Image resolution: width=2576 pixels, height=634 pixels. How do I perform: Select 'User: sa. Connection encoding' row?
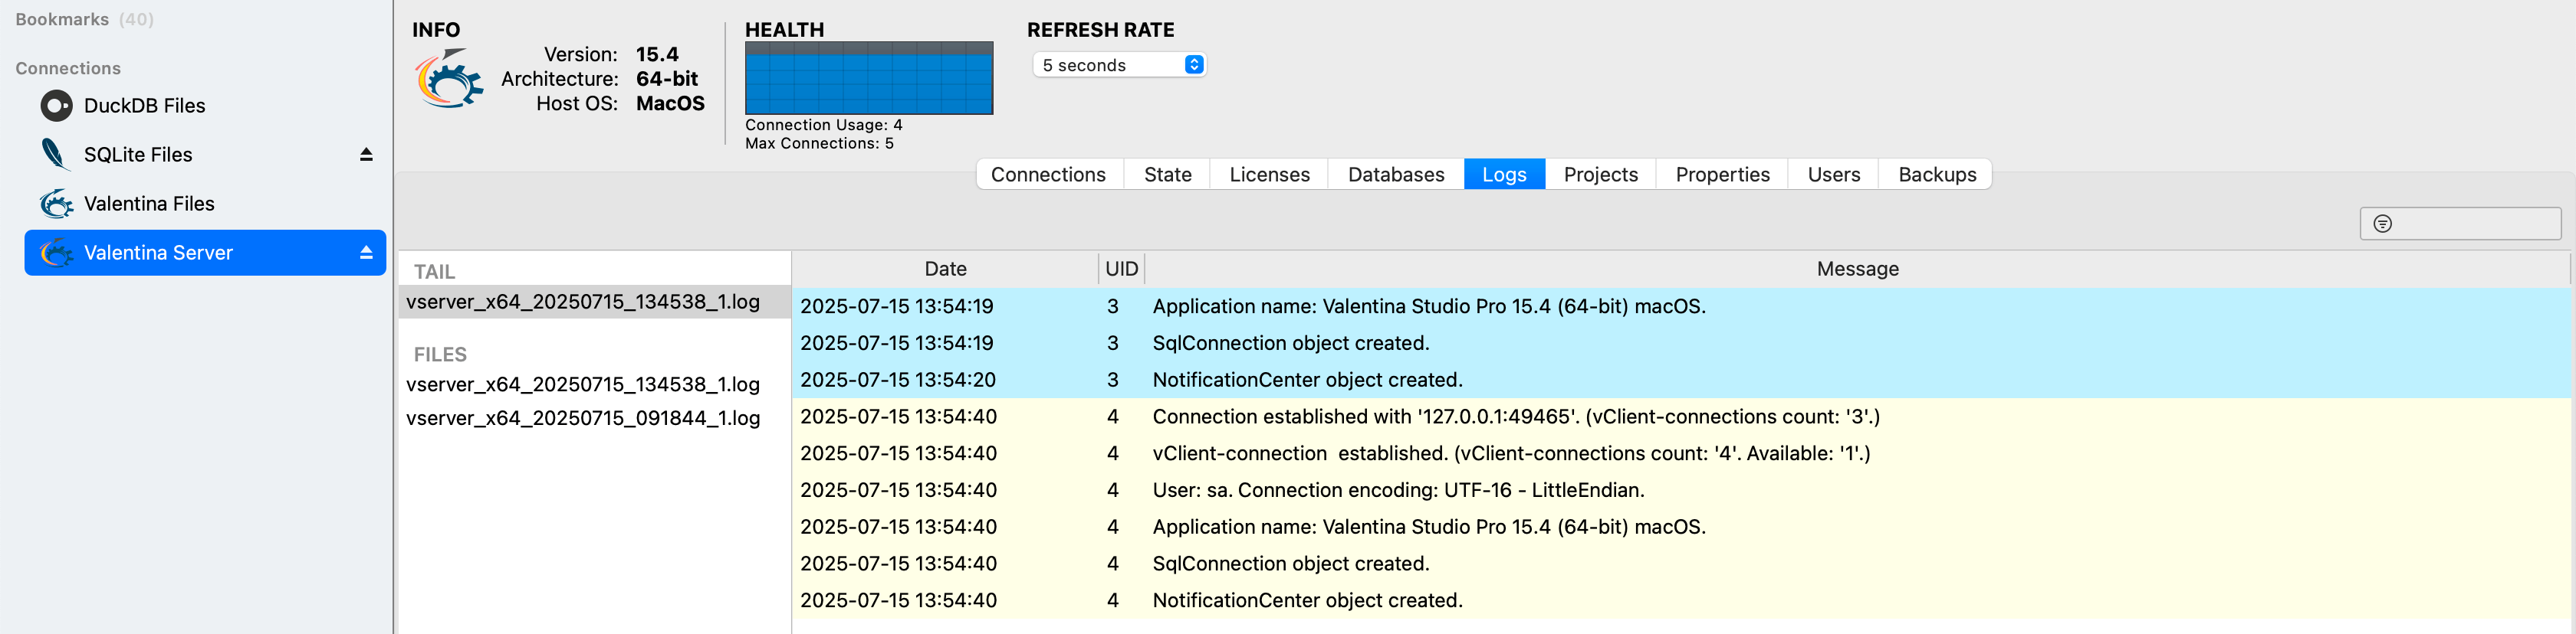1681,490
